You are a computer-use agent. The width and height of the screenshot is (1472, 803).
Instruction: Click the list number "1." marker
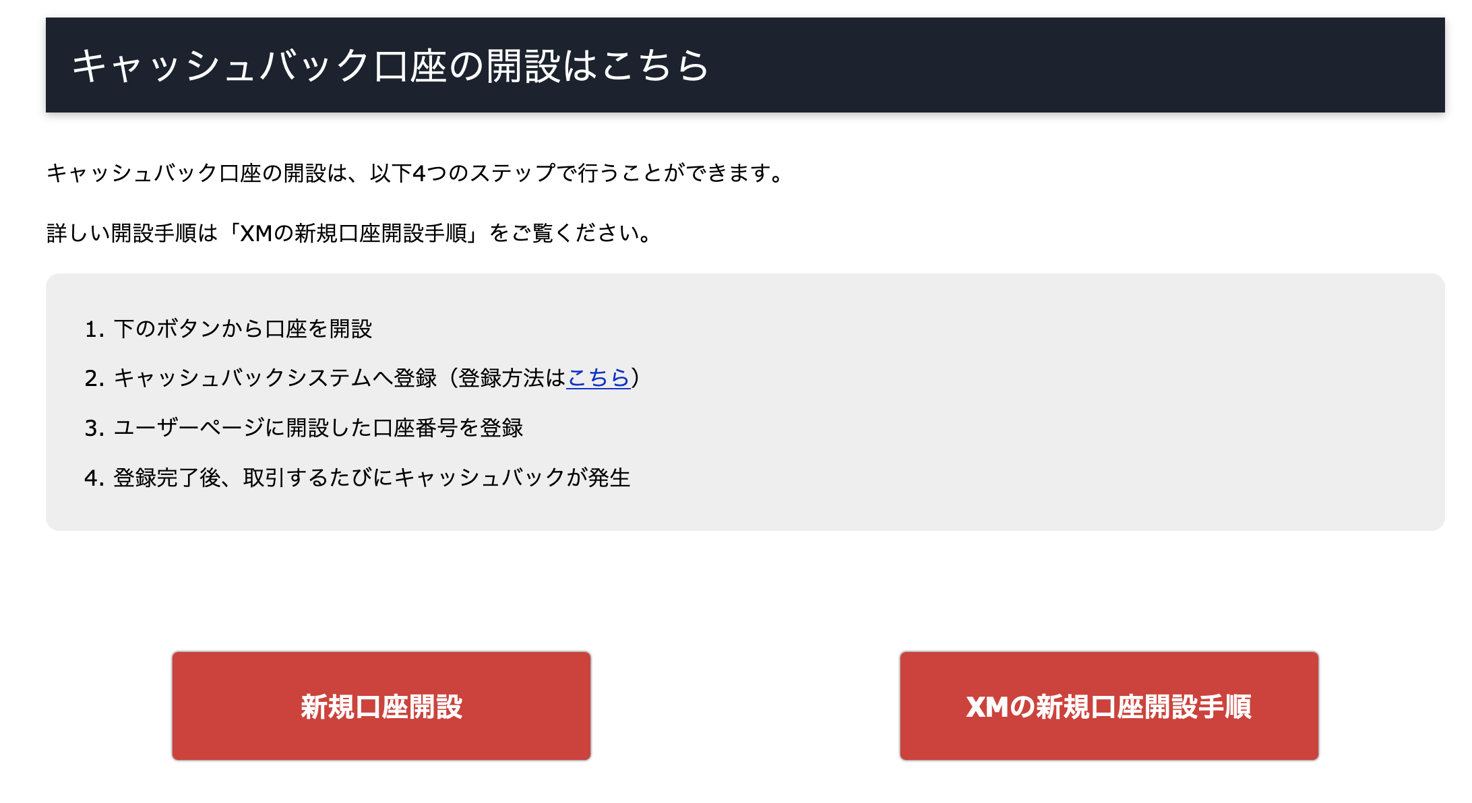click(94, 329)
